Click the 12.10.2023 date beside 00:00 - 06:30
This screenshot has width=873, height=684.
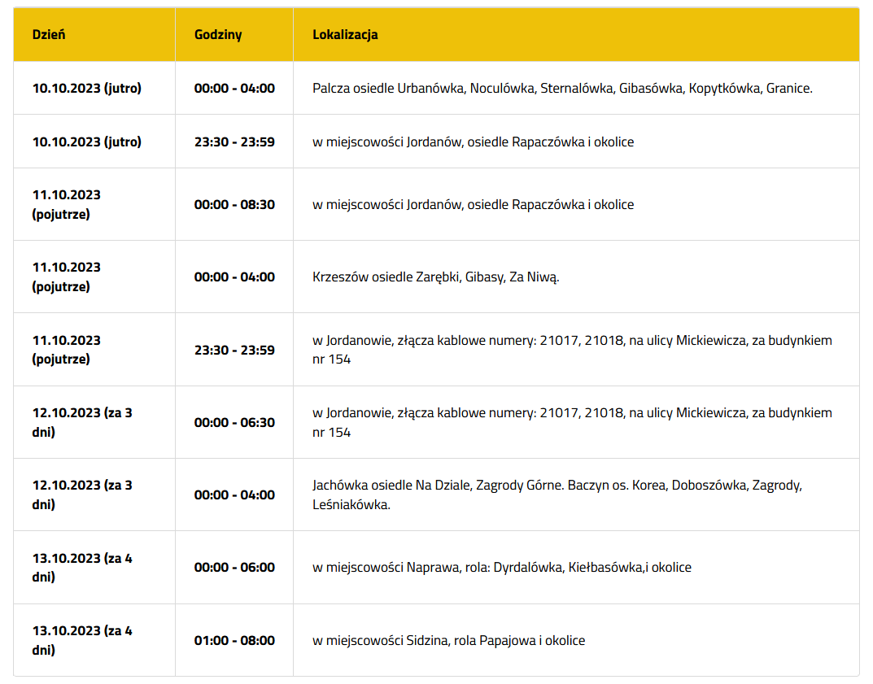(82, 422)
